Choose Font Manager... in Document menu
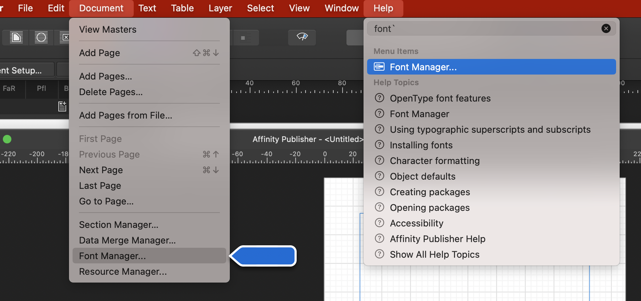 [149, 256]
